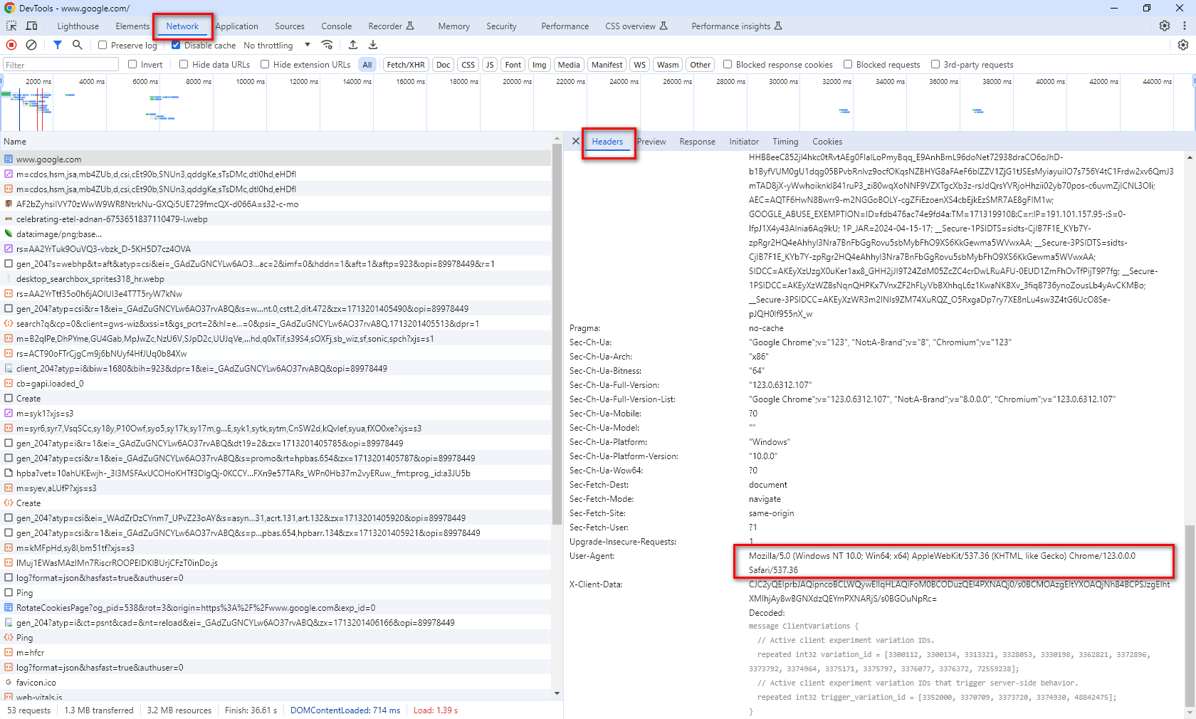Open the No throttling dropdown
This screenshot has height=719, width=1196.
[278, 44]
